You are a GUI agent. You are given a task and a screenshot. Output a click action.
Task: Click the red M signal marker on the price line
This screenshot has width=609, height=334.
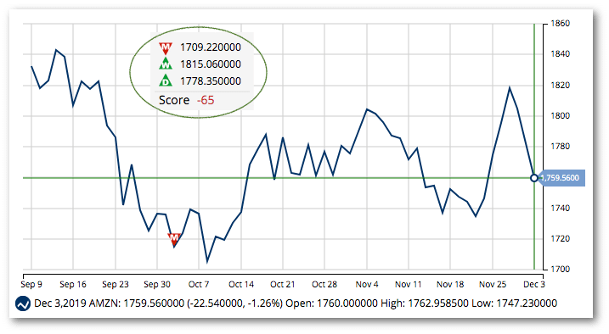174,238
